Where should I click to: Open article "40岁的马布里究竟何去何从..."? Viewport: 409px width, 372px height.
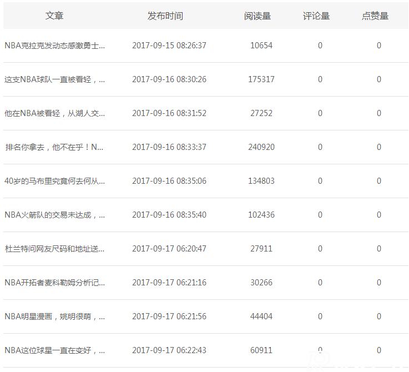[x=55, y=181]
